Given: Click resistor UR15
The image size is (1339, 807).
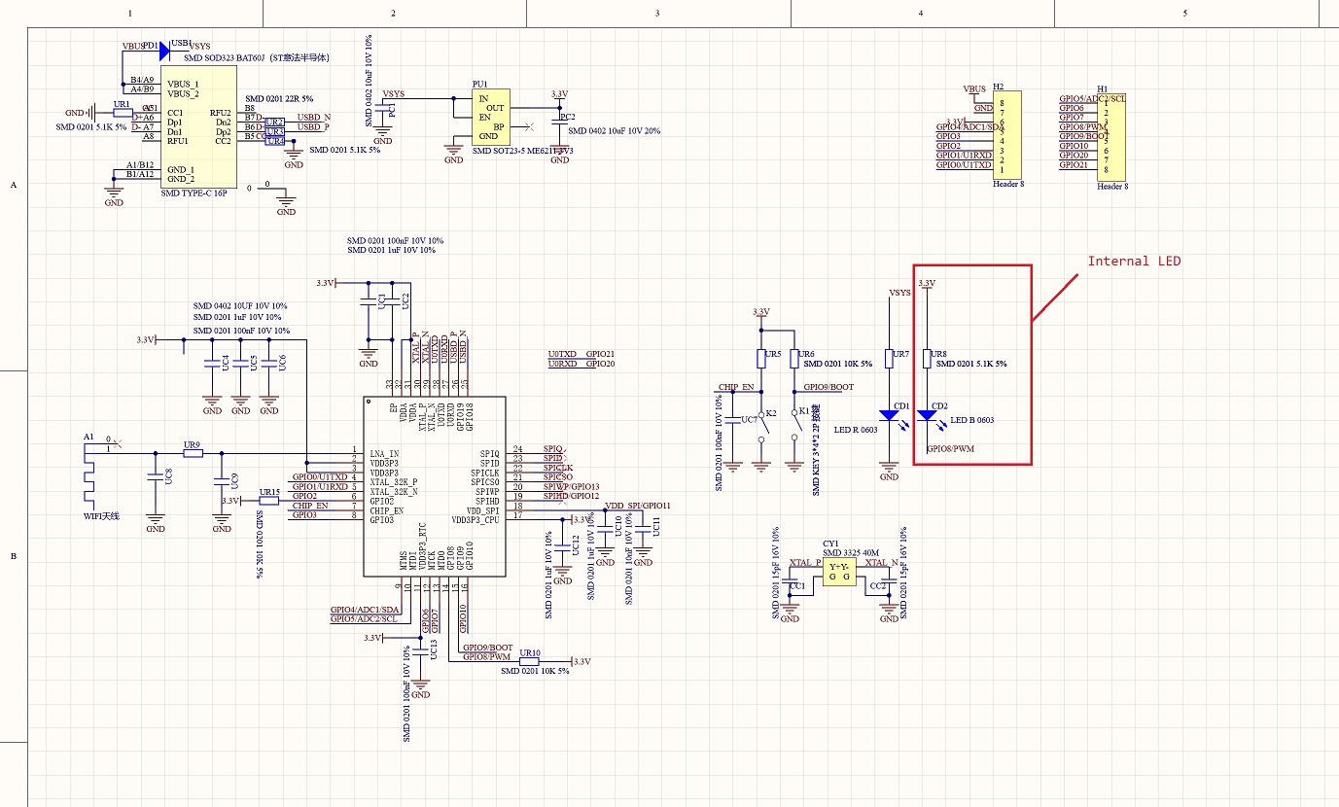Looking at the screenshot, I should [x=268, y=501].
